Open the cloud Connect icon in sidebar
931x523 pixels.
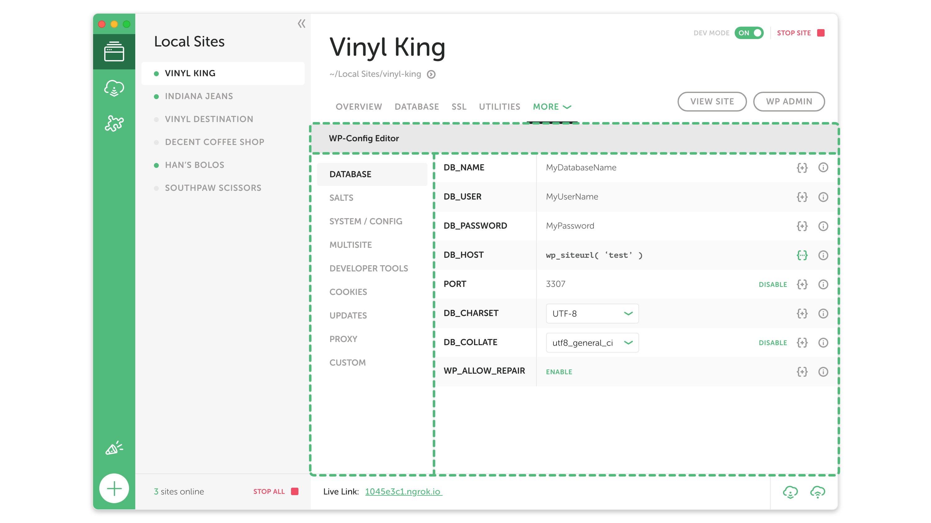114,88
